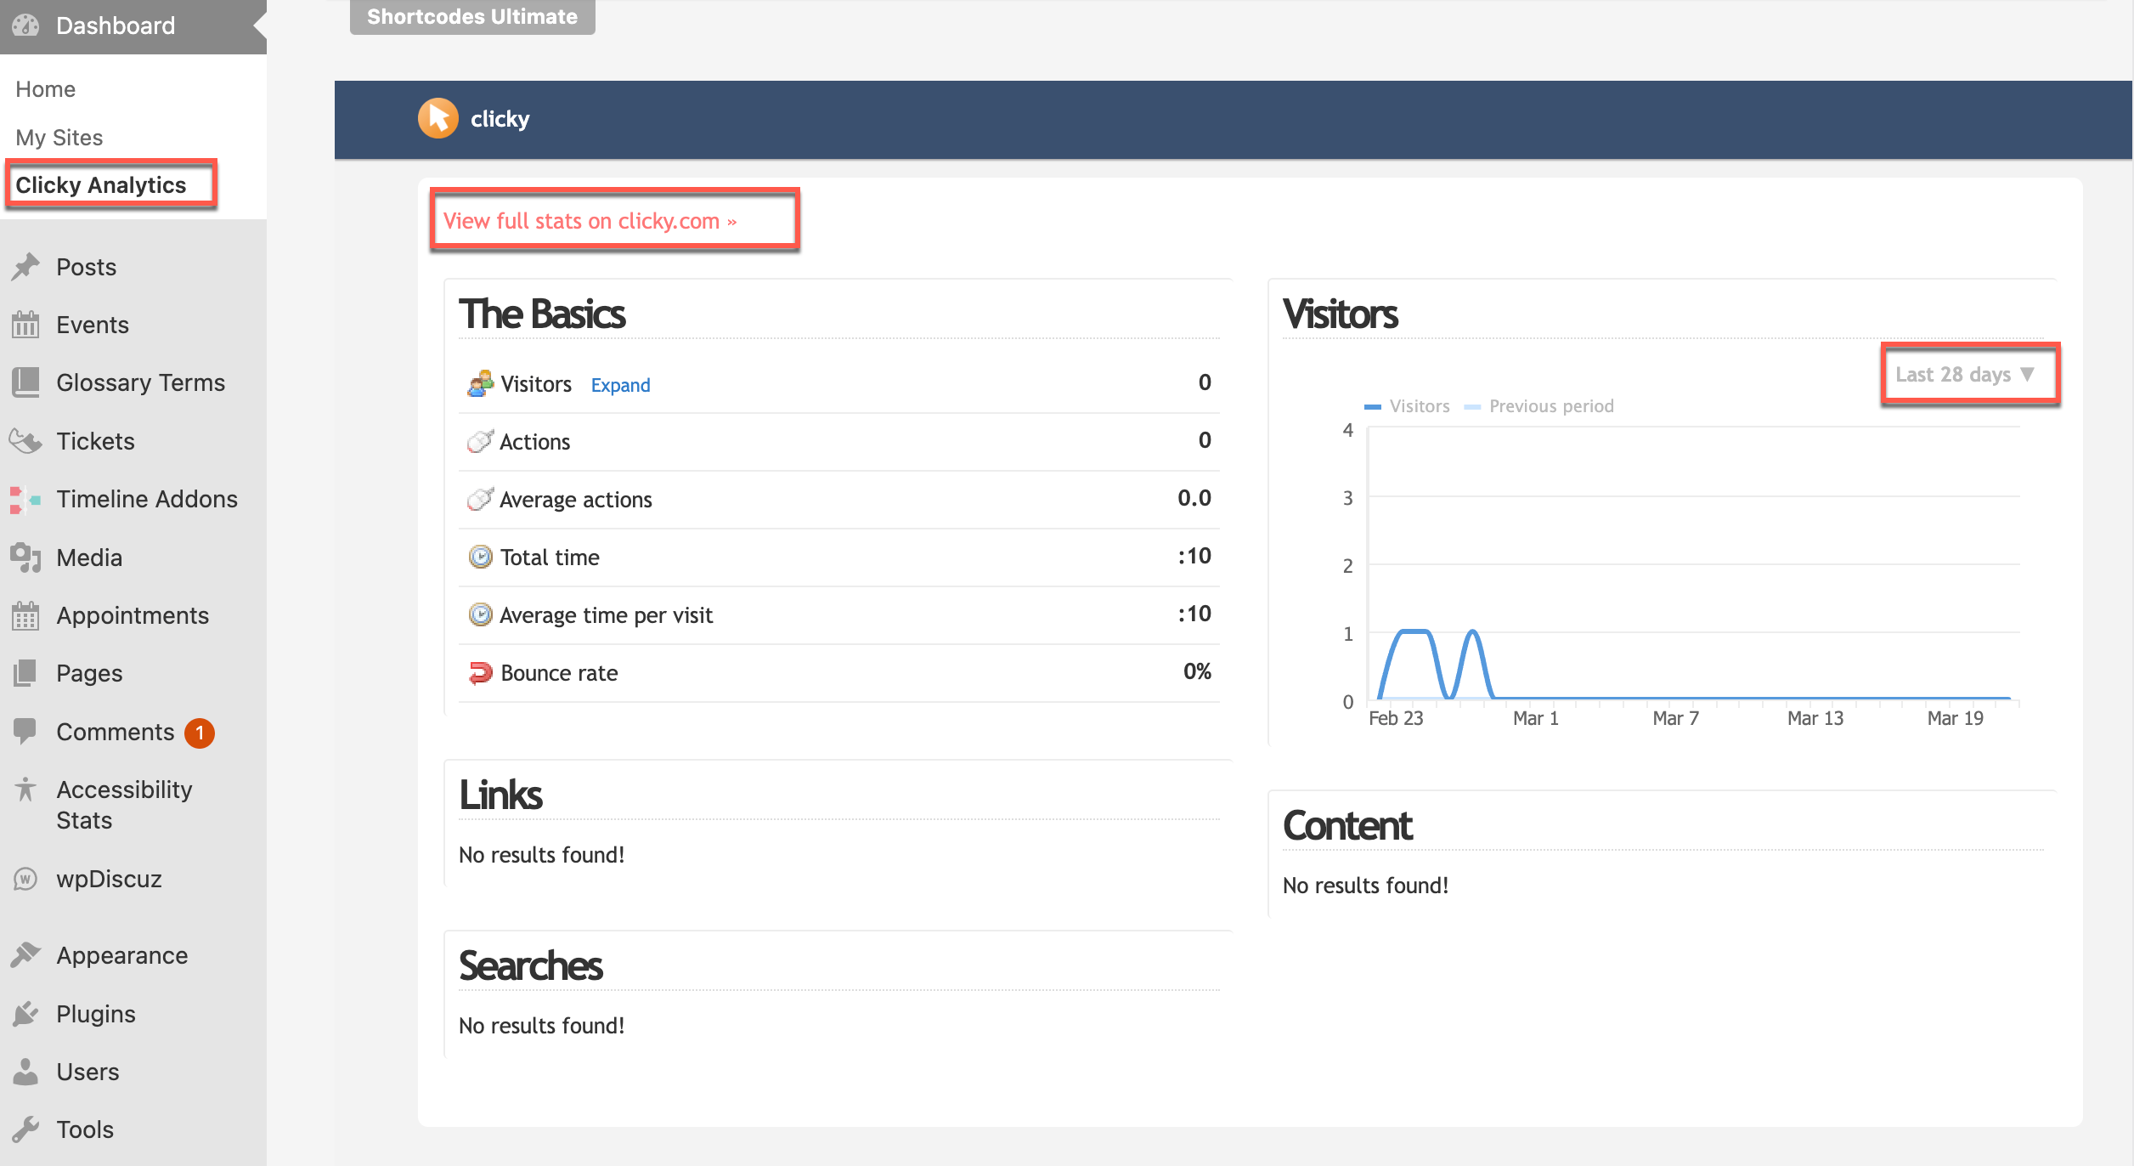Click the red Bounce rate arrow icon
This screenshot has height=1166, width=2134.
(x=480, y=673)
